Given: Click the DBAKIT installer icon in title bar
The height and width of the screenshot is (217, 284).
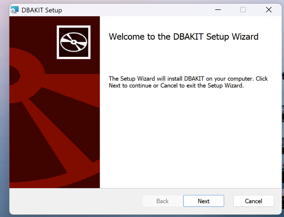Looking at the screenshot, I should [x=14, y=10].
